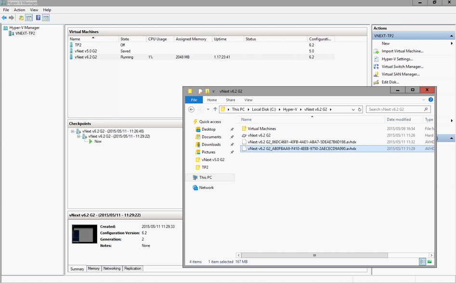Expand the Explorer ribbon chevron
The width and height of the screenshot is (456, 283).
(423, 100)
